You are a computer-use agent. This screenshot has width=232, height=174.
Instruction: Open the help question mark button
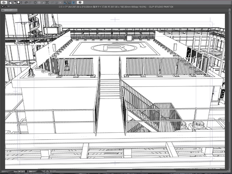[80, 3]
